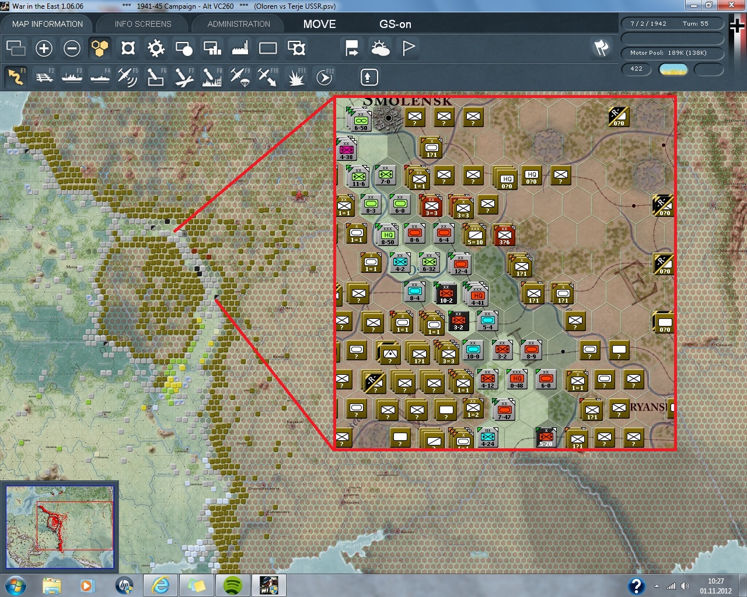Click the German Balkenkreuz side emblem
The width and height of the screenshot is (747, 597).
pos(737,26)
